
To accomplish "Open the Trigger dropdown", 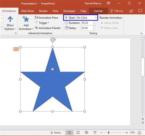I will pyautogui.click(x=42, y=23).
